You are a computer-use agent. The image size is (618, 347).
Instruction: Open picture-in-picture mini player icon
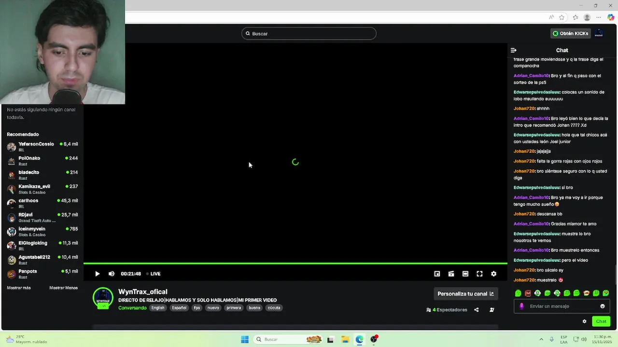437,274
